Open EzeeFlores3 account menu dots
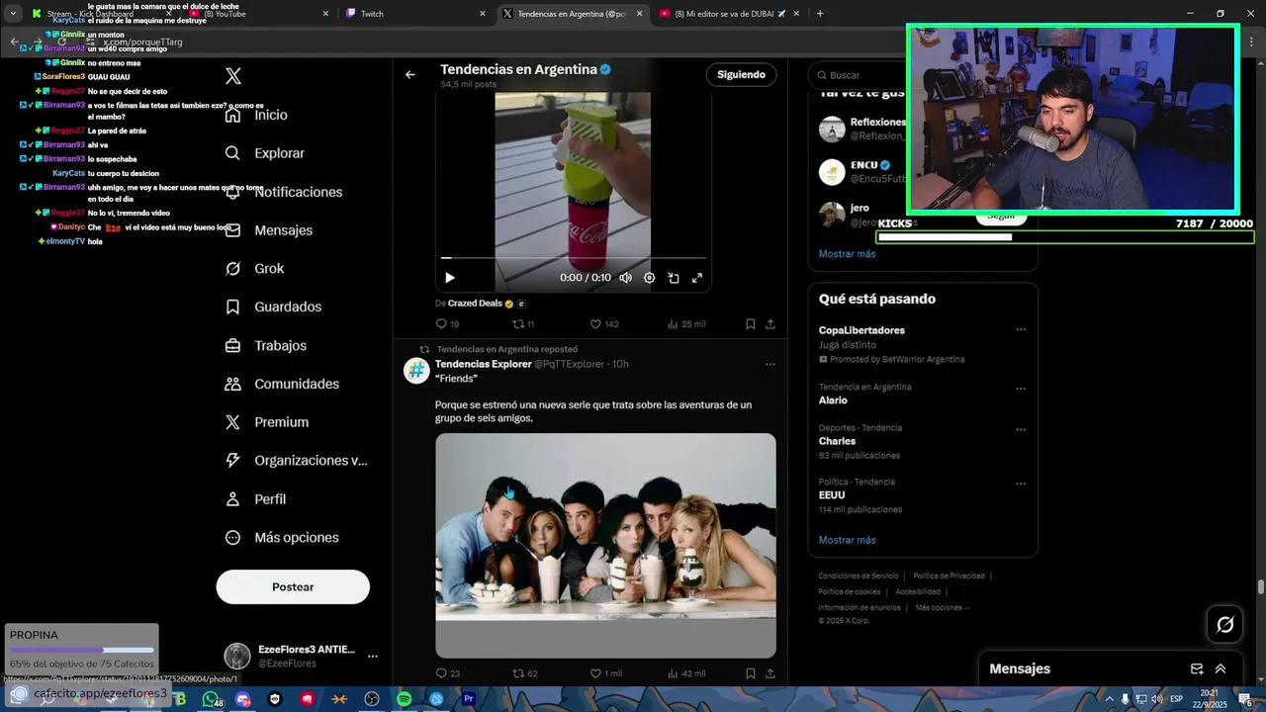Screen dimensions: 1266x712 point(373,656)
